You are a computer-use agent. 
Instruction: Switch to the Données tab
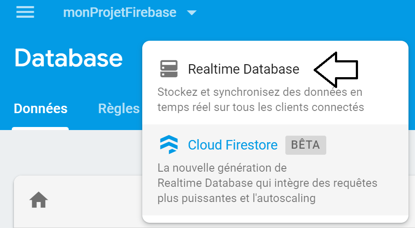[40, 108]
